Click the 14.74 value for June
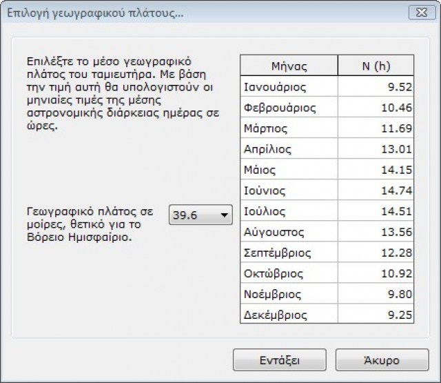This screenshot has height=383, width=441. (x=376, y=190)
